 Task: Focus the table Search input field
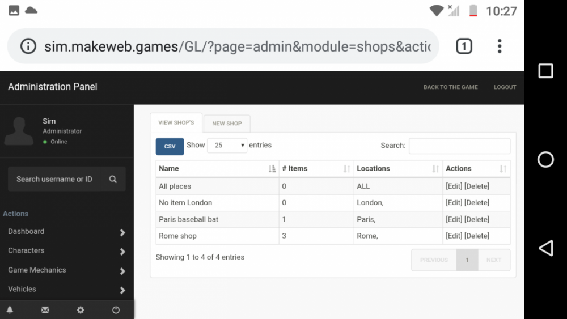[459, 146]
